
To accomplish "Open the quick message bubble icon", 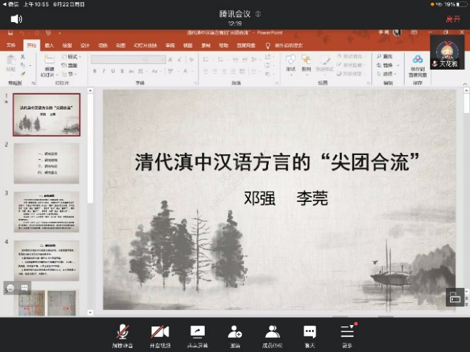I will pyautogui.click(x=24, y=288).
